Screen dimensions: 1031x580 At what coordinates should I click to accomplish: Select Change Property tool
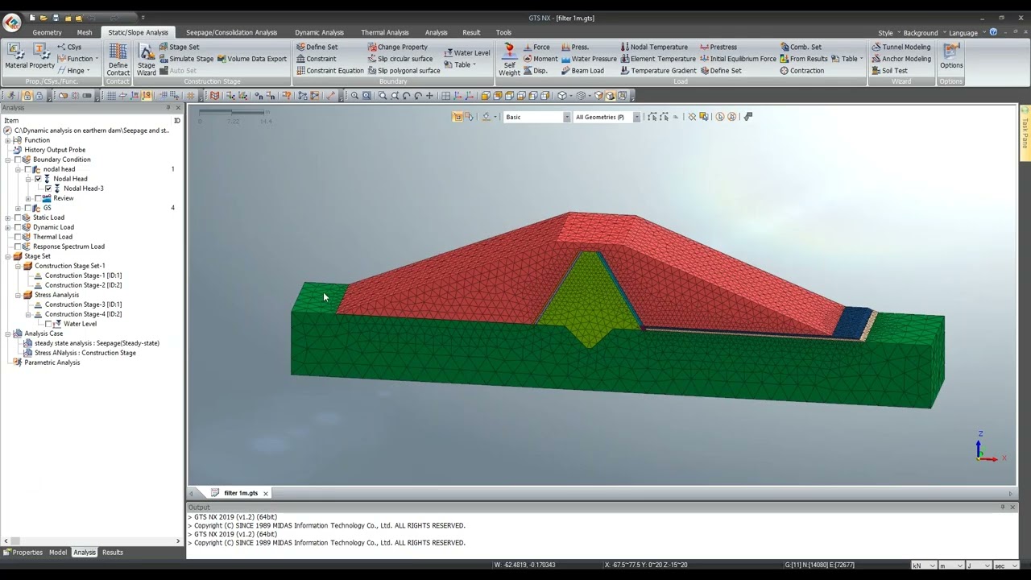pos(398,47)
